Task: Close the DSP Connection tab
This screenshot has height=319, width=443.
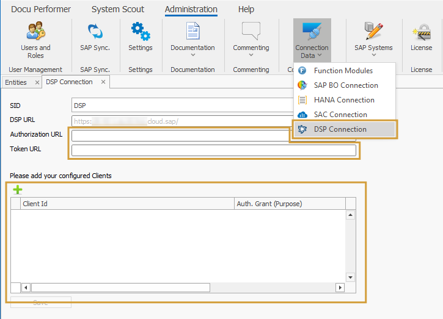Action: (103, 82)
